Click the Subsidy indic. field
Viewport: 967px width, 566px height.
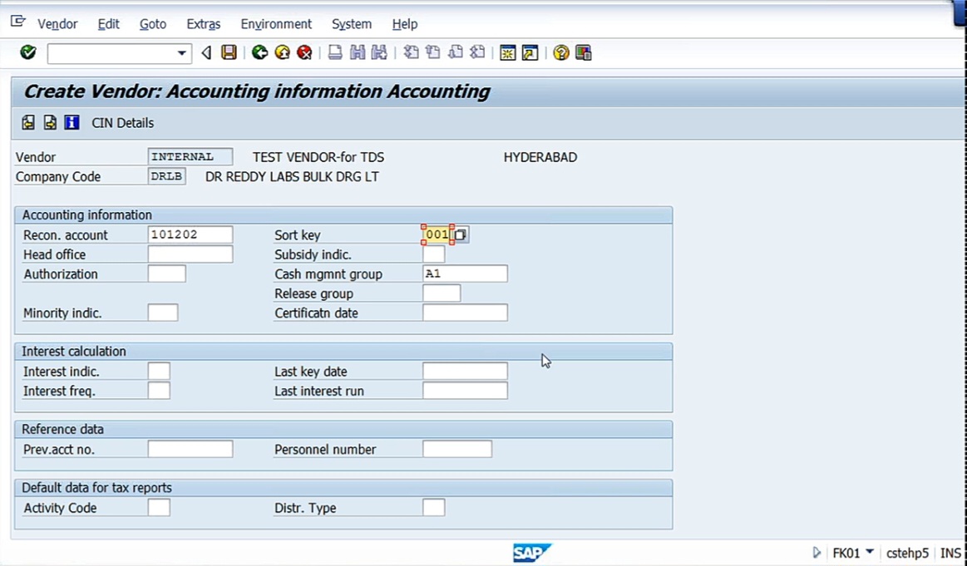point(433,254)
